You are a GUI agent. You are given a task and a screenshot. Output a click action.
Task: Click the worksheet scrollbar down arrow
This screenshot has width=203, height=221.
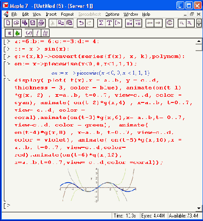[x=199, y=208]
